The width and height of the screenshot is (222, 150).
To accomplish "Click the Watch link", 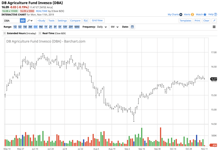I will pyautogui.click(x=199, y=15).
